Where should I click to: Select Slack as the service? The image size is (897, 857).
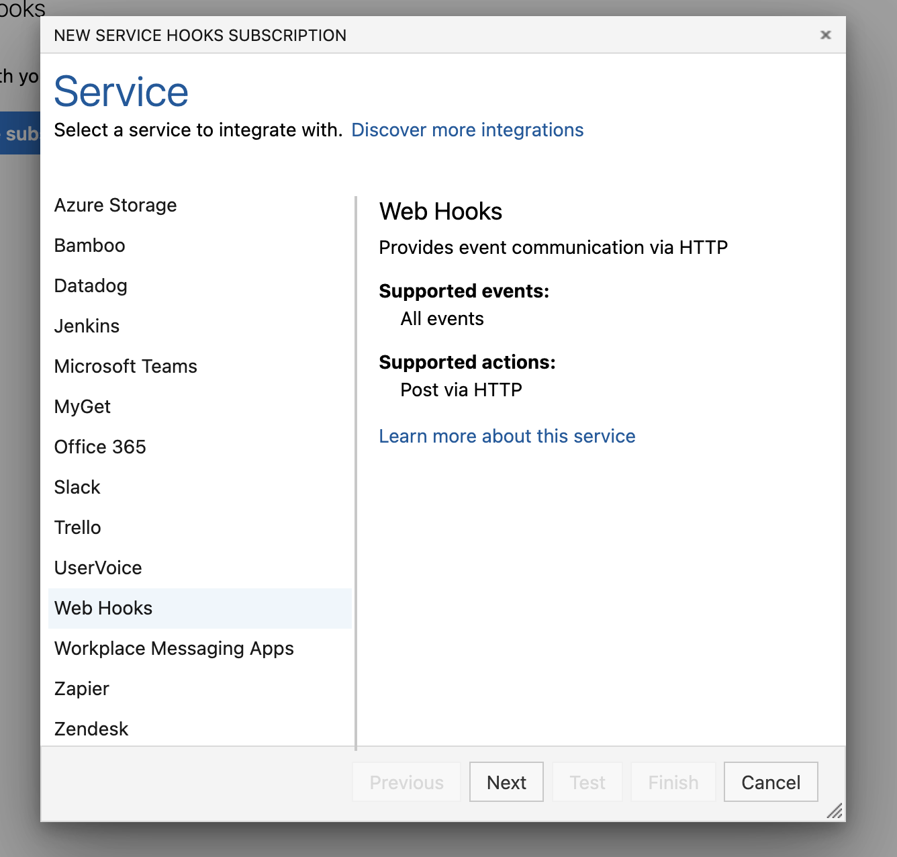click(x=77, y=487)
